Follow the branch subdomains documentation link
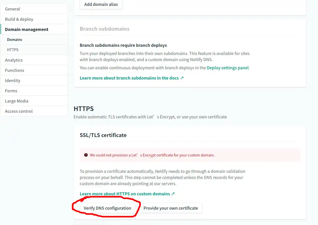Image resolution: width=318 pixels, height=225 pixels. point(129,78)
